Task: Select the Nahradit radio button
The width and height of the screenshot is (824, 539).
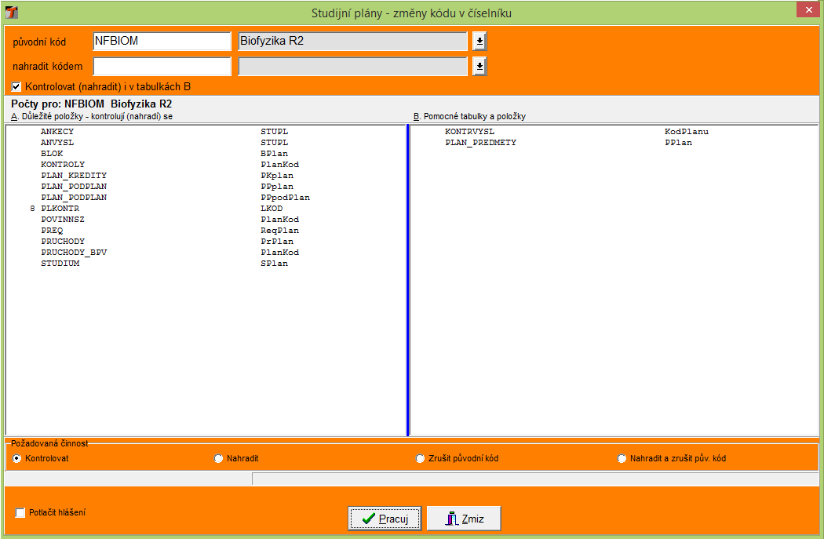Action: pos(218,458)
